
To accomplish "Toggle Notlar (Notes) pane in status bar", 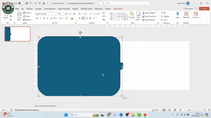I will tap(155, 110).
